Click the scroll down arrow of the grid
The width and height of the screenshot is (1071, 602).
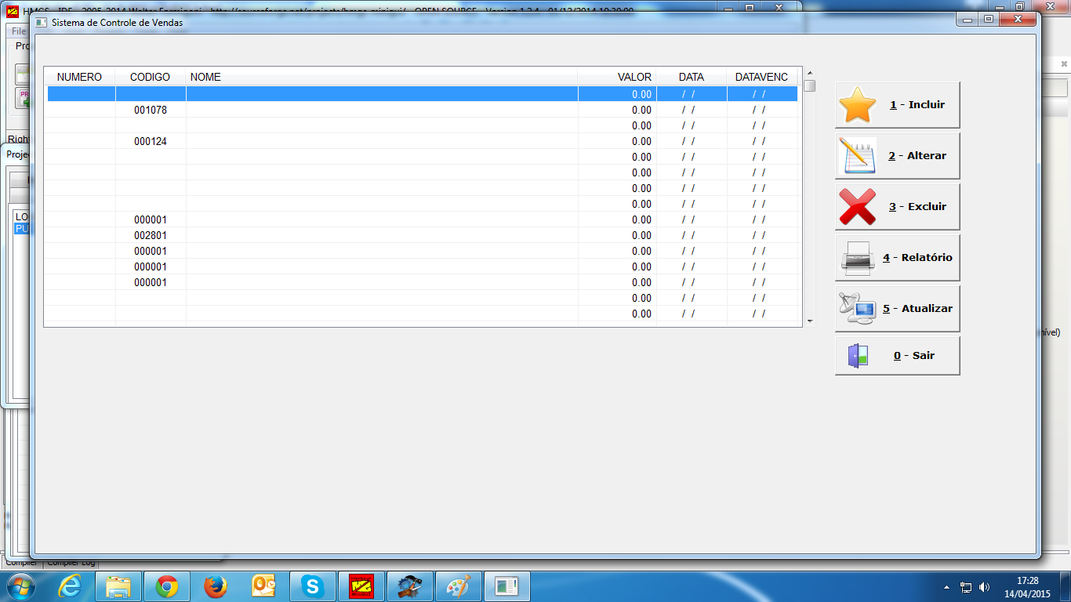(809, 321)
